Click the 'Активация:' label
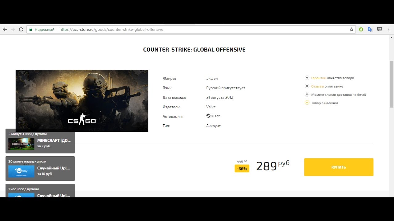394x221 pixels. [x=172, y=116]
